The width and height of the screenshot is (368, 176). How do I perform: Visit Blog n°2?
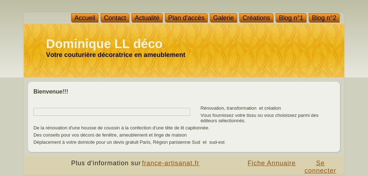[324, 18]
